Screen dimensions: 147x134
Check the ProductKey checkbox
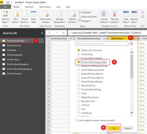(x=79, y=54)
